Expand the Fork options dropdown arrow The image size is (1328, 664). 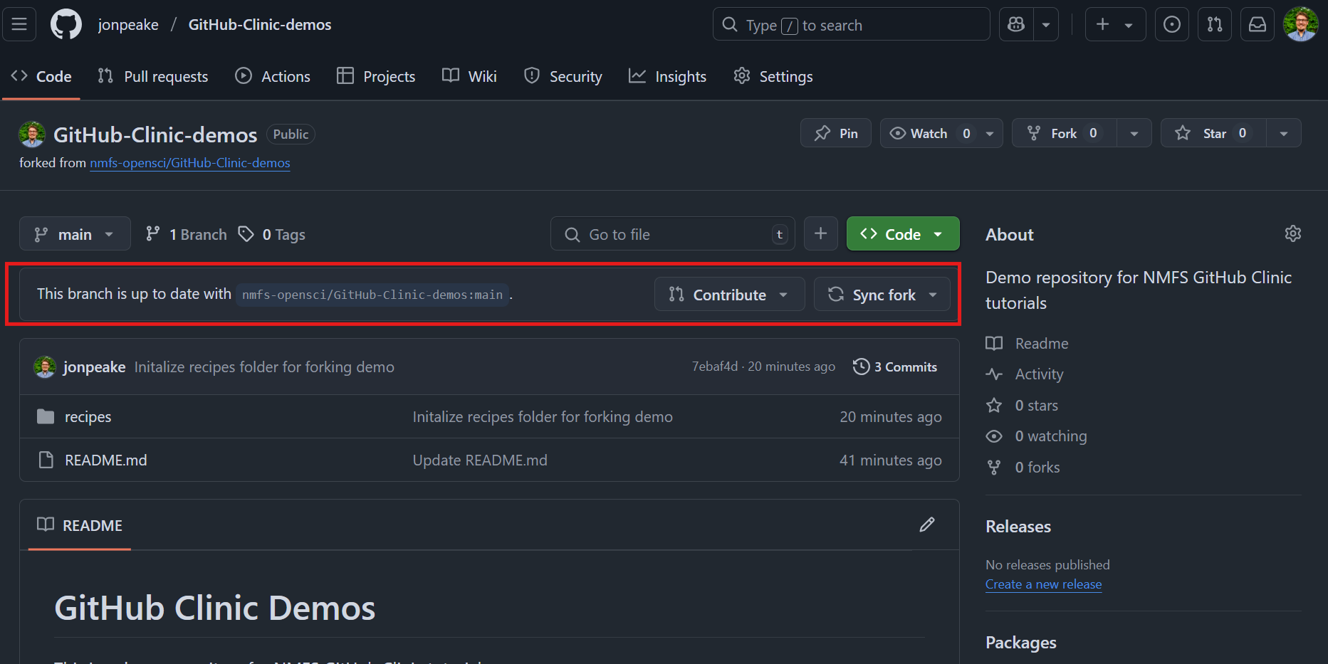[x=1134, y=133]
